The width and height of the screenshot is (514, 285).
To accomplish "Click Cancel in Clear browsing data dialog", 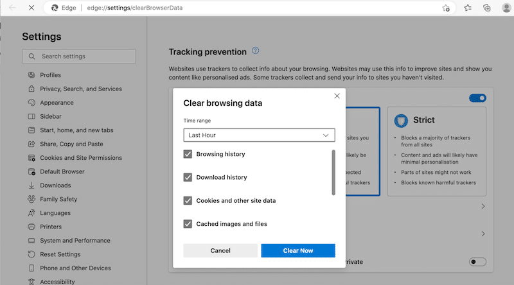I will coord(220,250).
